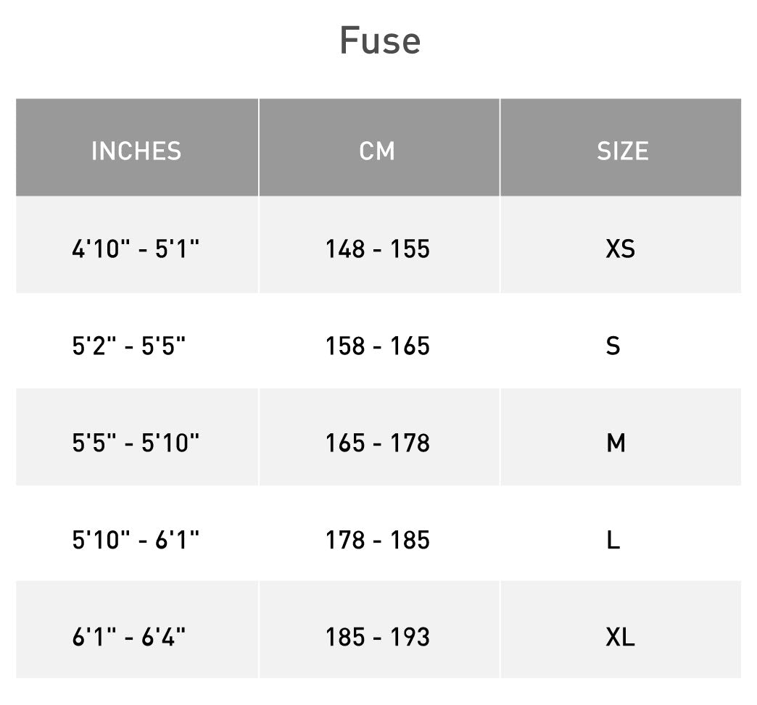This screenshot has width=757, height=705.
Task: Click the 5'5" - 5'10" height cell
Action: click(x=136, y=443)
